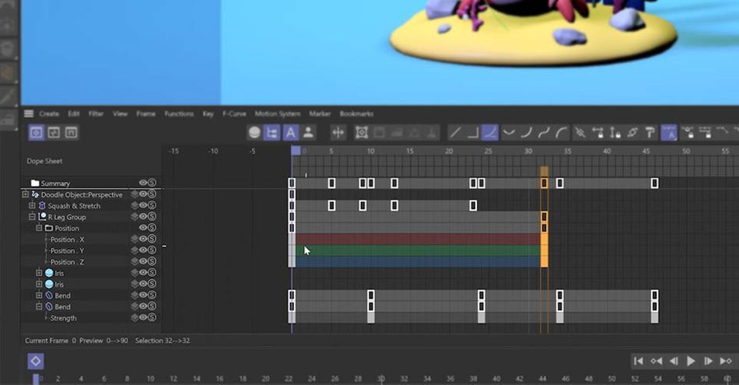Click the paint roller icon in toolbar
739x385 pixels.
tap(650, 133)
